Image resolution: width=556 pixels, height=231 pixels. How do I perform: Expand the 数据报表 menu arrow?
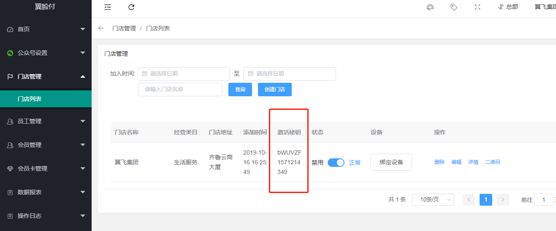click(x=83, y=192)
